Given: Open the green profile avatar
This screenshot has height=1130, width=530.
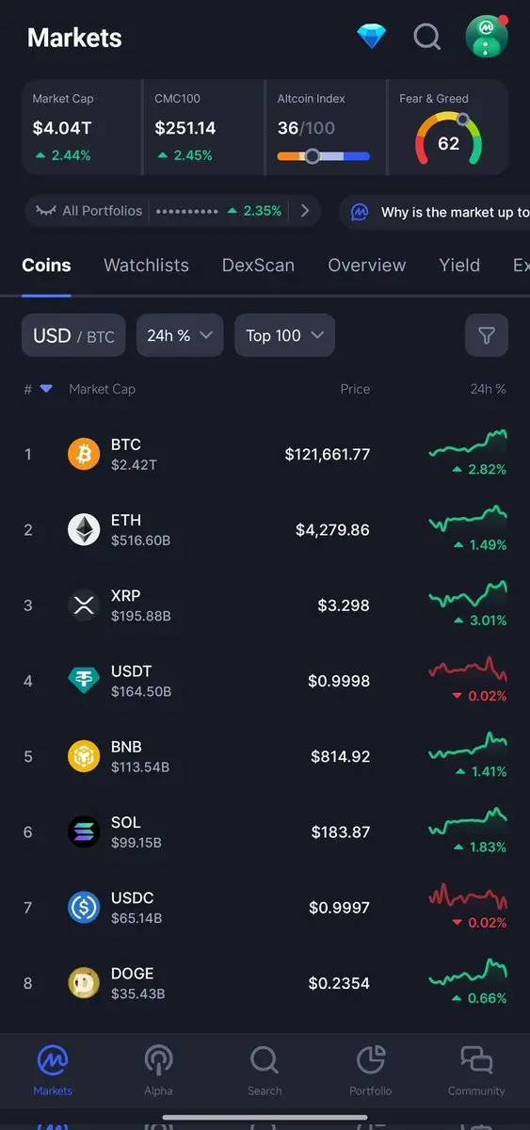Looking at the screenshot, I should coord(487,37).
